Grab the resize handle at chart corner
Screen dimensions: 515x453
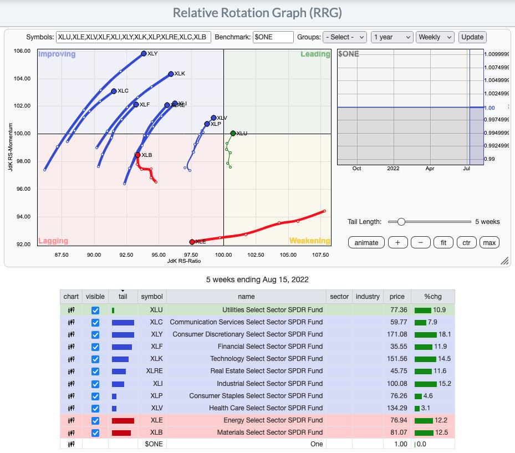505,261
